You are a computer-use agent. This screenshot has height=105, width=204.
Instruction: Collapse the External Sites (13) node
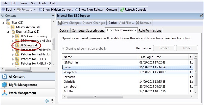pos(8,32)
